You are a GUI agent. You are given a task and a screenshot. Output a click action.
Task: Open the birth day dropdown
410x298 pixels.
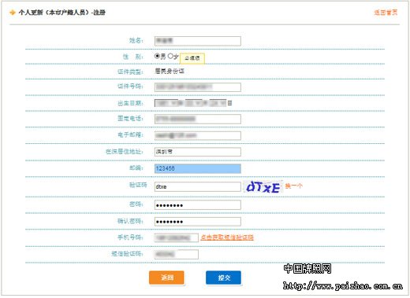[x=218, y=103]
